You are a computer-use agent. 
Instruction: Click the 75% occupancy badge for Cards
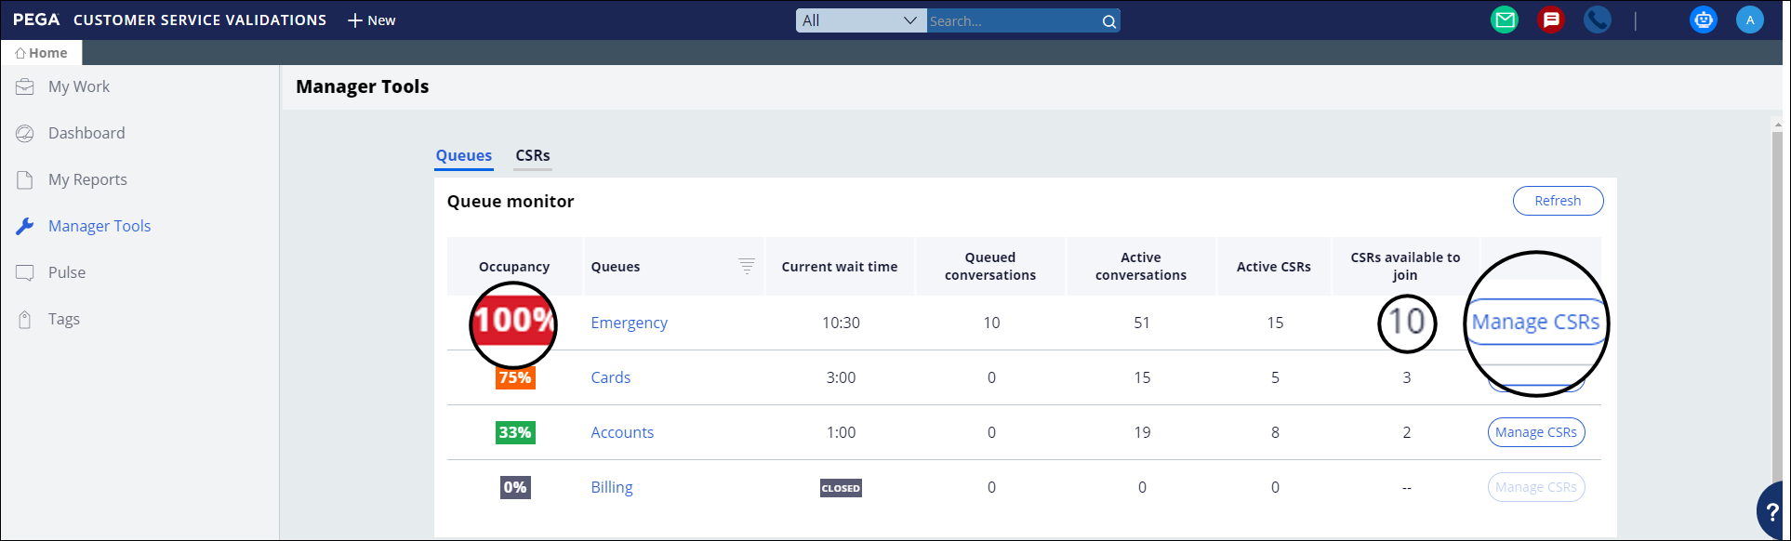tap(515, 377)
